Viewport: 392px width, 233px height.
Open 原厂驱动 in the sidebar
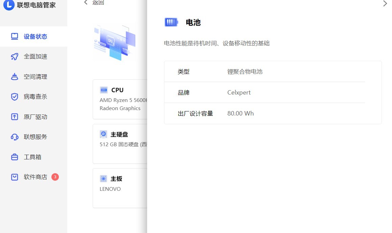click(x=33, y=116)
